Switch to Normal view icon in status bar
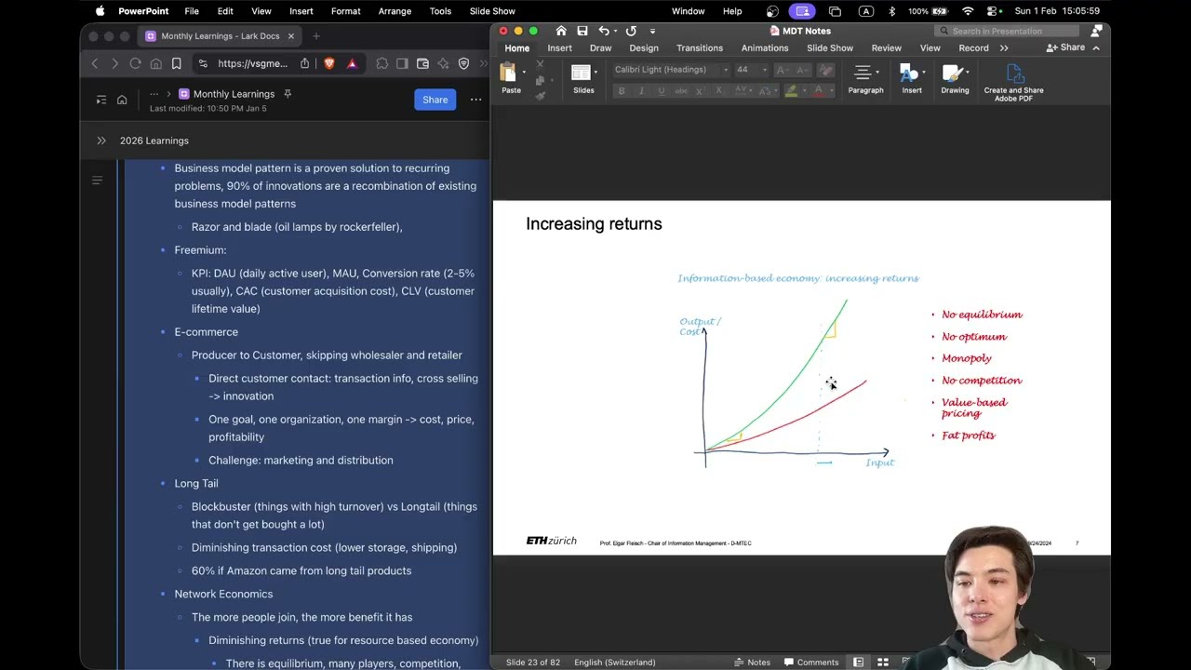The height and width of the screenshot is (670, 1191). [x=858, y=662]
